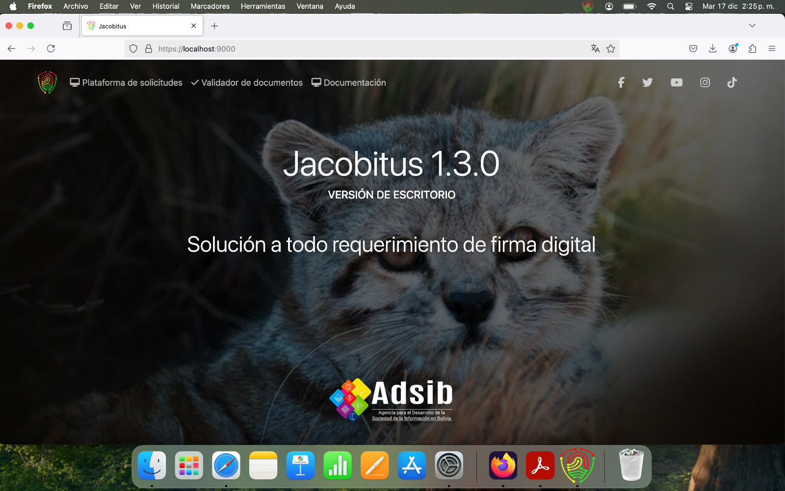Open the Historial menu
This screenshot has width=785, height=491.
click(165, 6)
